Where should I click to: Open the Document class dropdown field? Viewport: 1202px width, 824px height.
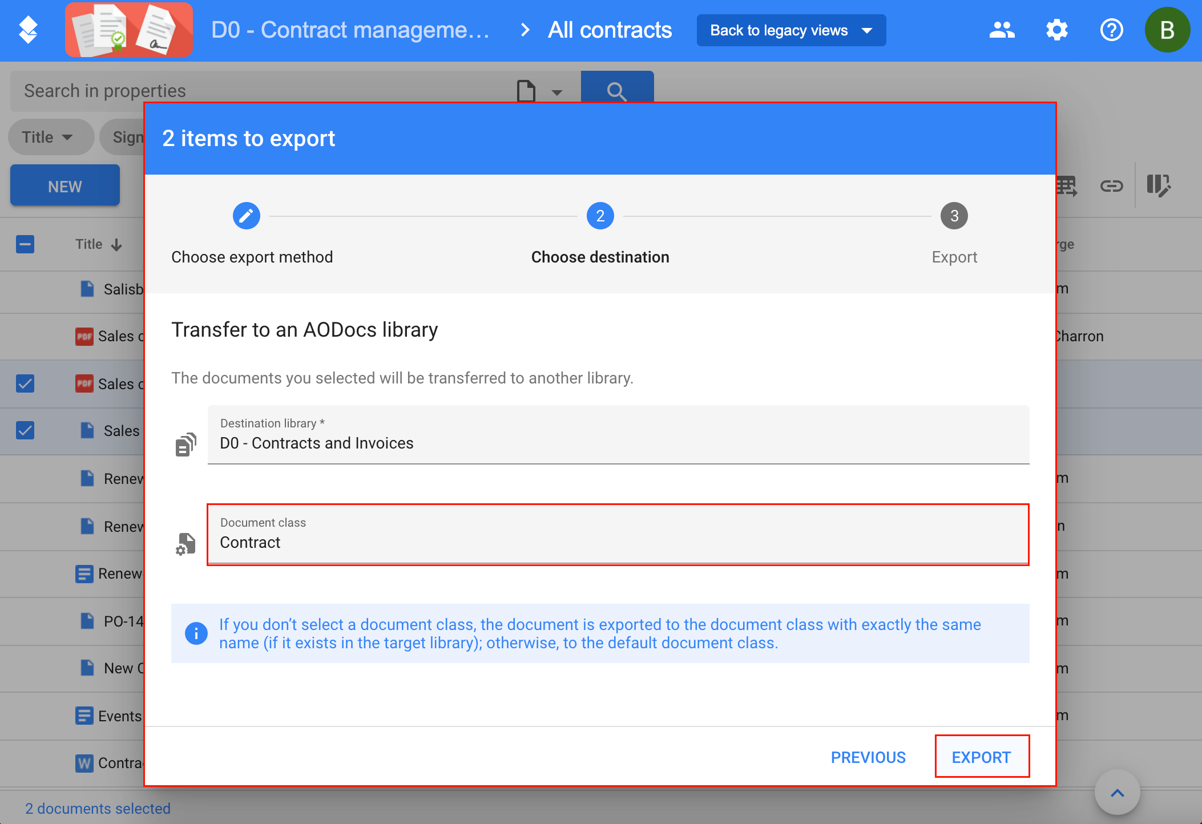[618, 535]
